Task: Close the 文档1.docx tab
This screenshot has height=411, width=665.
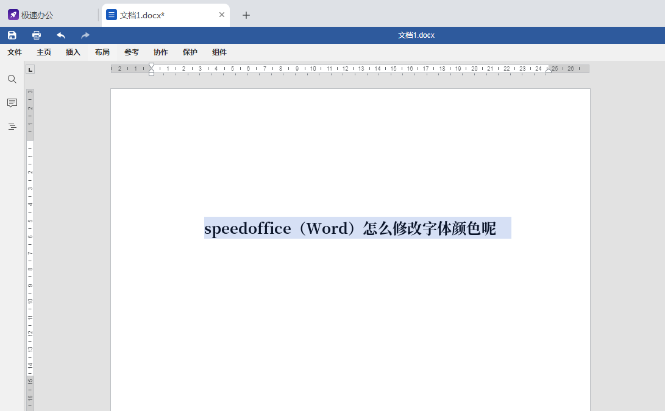Action: pos(221,15)
